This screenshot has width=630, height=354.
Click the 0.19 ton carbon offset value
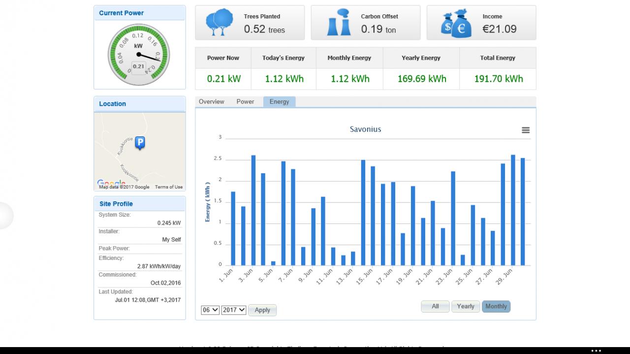point(378,30)
